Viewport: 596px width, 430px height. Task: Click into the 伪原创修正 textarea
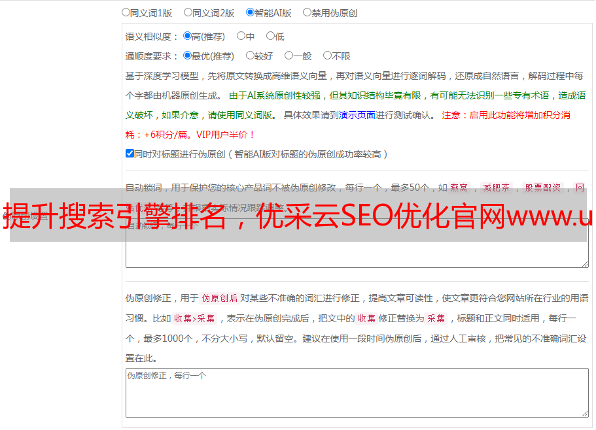[357, 393]
